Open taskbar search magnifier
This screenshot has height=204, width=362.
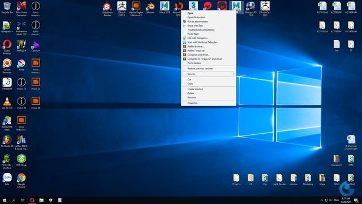point(14,200)
